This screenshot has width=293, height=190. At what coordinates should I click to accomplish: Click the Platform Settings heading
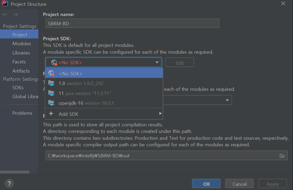pos(21,79)
